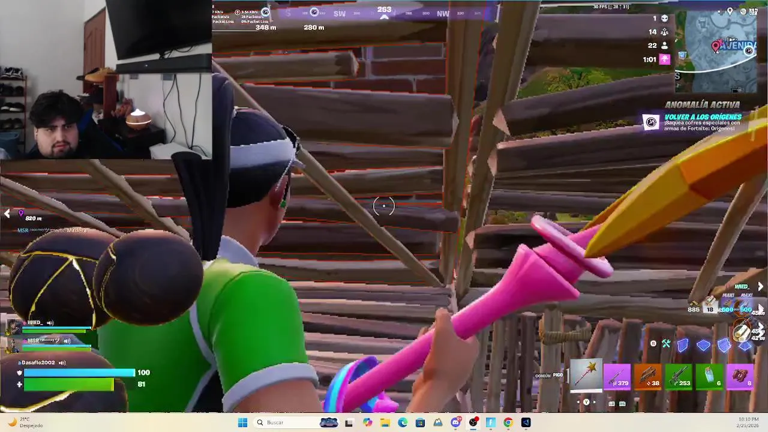Click the wall building piece icon
Image resolution: width=768 pixels, height=432 pixels.
point(683,345)
